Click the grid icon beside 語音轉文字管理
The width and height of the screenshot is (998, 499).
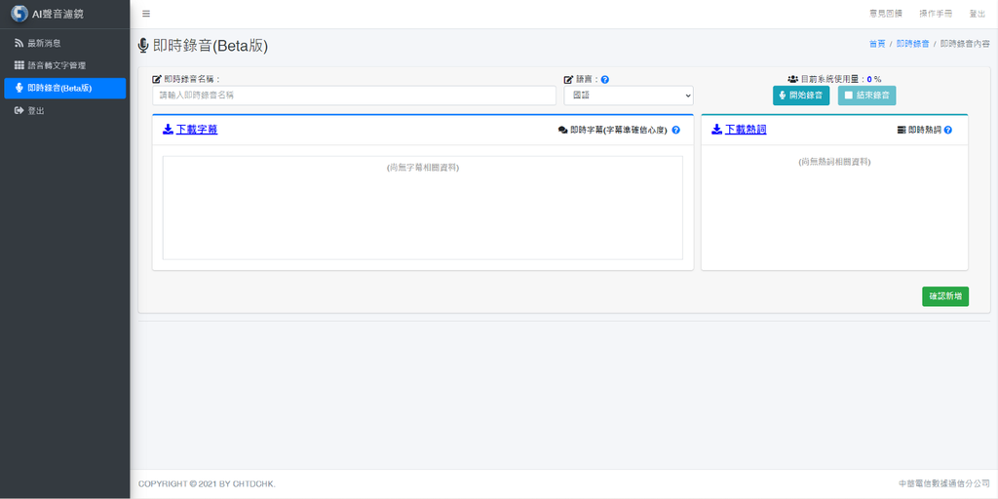(19, 65)
